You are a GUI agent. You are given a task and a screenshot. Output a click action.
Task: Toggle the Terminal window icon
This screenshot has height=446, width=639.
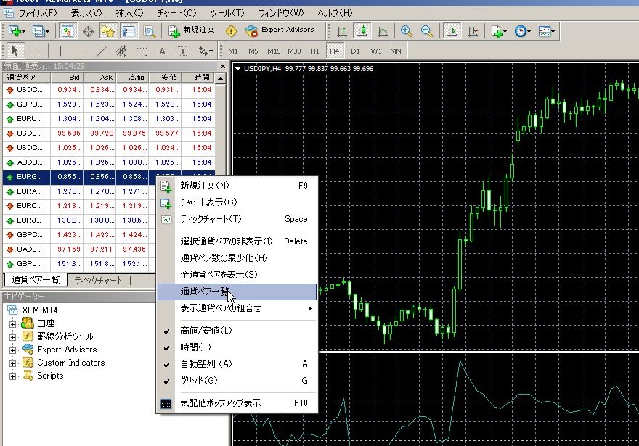click(x=129, y=31)
